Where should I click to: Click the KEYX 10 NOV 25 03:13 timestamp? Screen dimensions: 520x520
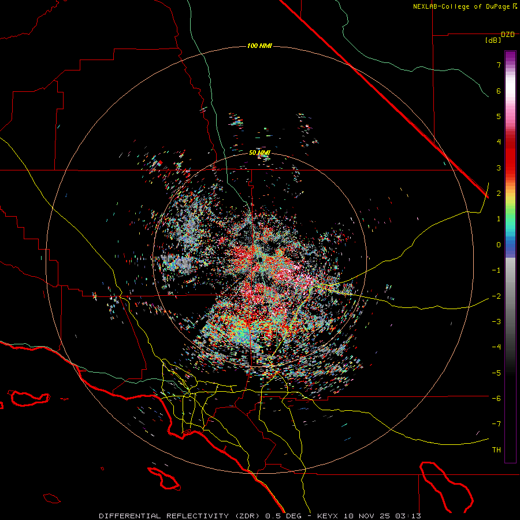pos(369,516)
